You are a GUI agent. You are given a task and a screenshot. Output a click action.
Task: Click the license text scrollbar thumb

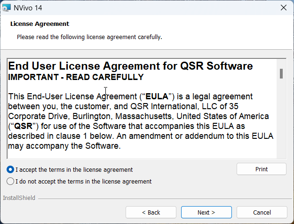[x=281, y=73]
